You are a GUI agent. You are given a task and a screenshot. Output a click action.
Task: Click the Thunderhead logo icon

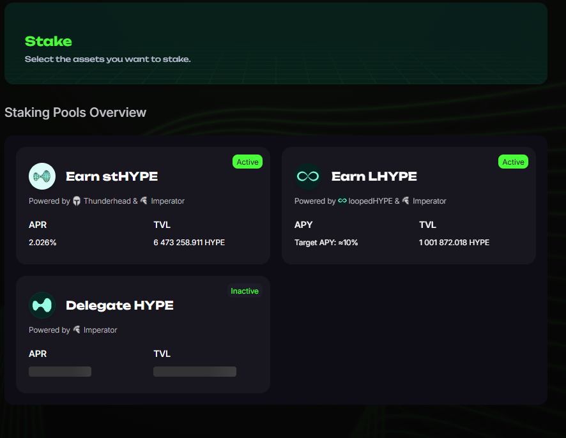point(77,201)
